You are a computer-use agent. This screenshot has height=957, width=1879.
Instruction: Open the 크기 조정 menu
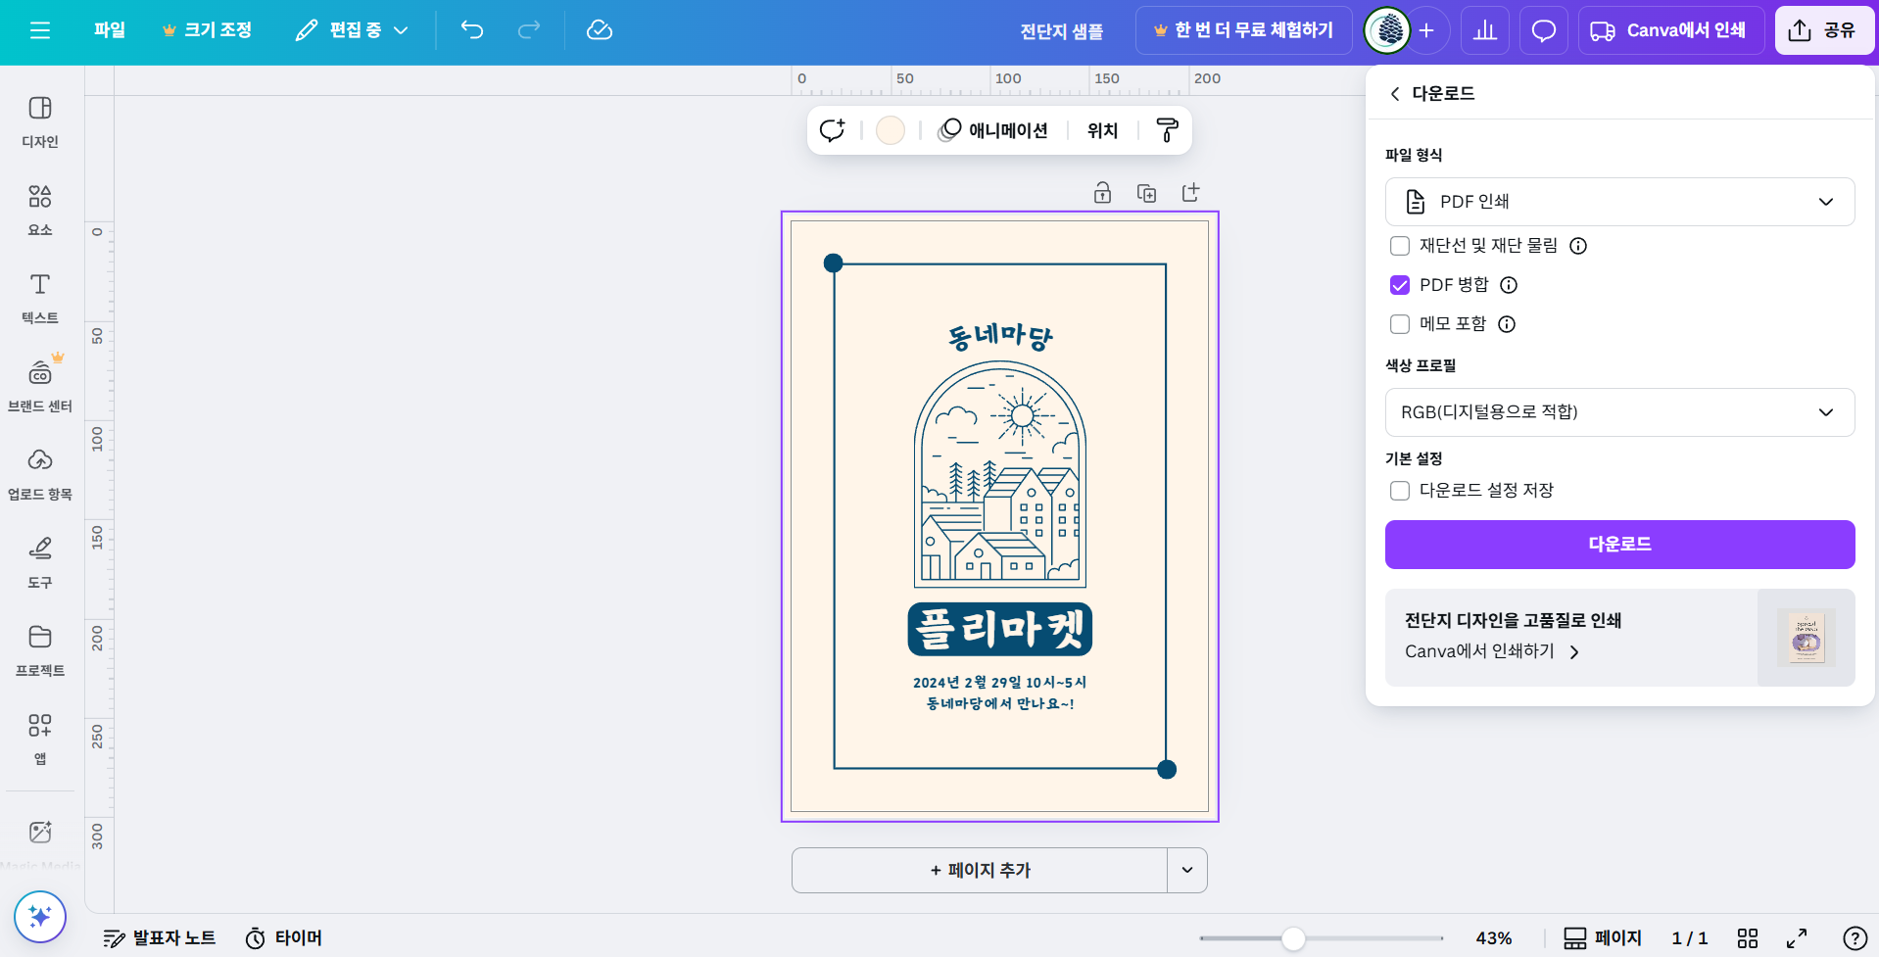(x=207, y=30)
